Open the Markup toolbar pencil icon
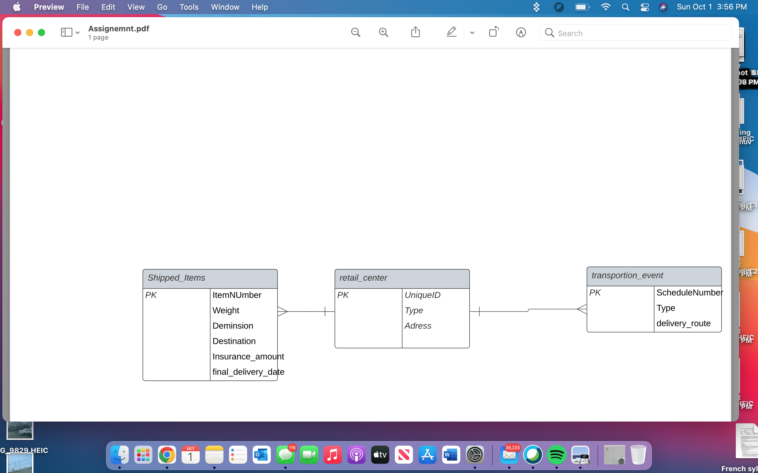The image size is (758, 473). pyautogui.click(x=521, y=33)
